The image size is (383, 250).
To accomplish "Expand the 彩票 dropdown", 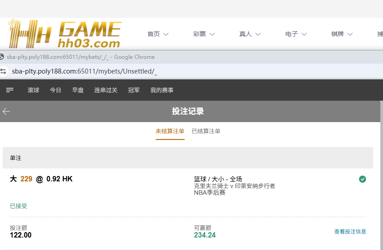I will coord(204,34).
